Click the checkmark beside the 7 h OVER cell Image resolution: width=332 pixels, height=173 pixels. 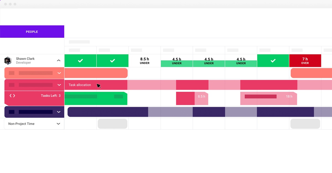(x=273, y=61)
